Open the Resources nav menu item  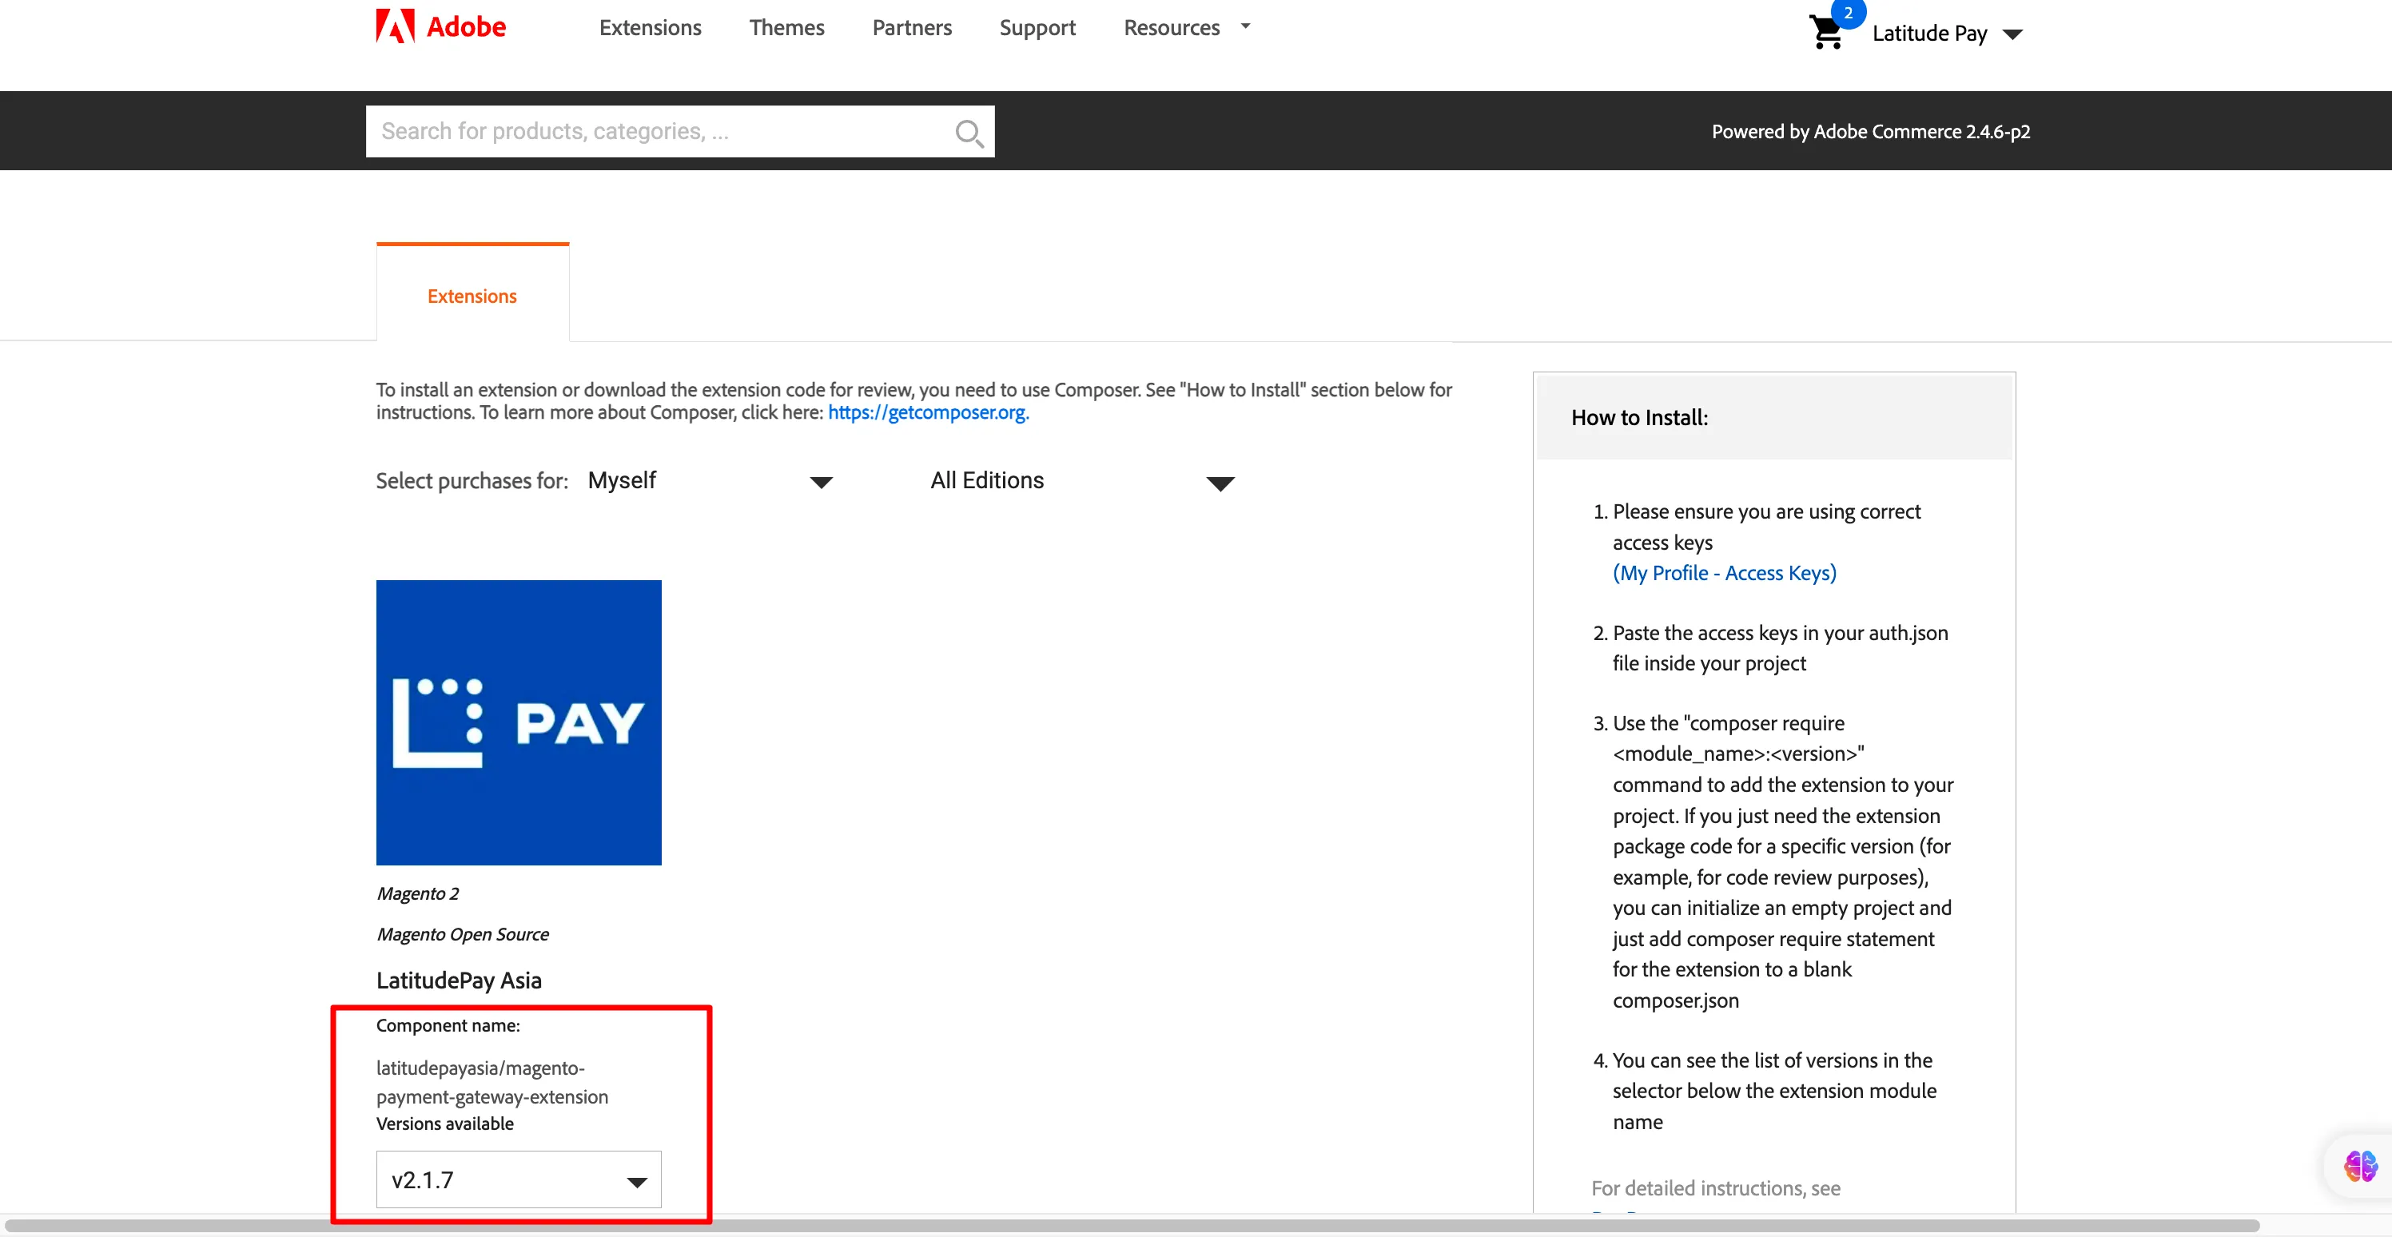[x=1171, y=27]
